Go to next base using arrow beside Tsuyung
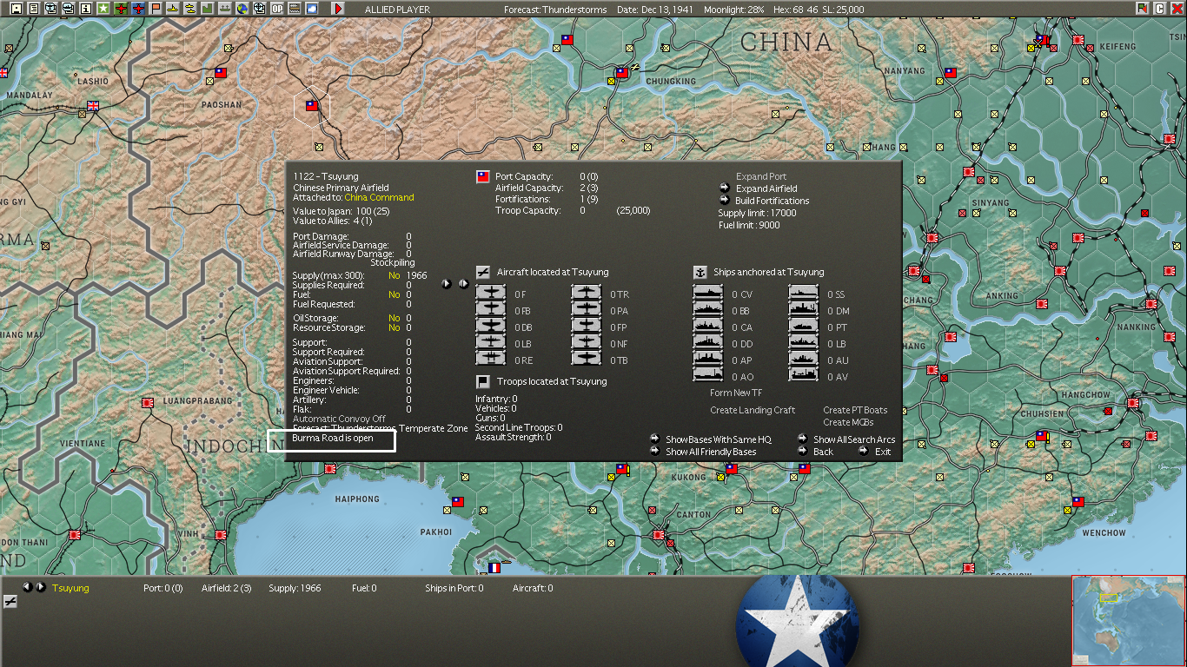Image resolution: width=1187 pixels, height=667 pixels. coord(41,588)
